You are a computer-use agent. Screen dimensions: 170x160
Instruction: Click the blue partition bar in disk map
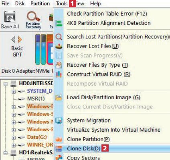(38, 50)
